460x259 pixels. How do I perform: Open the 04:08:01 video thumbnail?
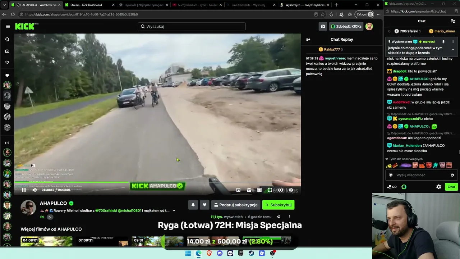[x=46, y=241]
